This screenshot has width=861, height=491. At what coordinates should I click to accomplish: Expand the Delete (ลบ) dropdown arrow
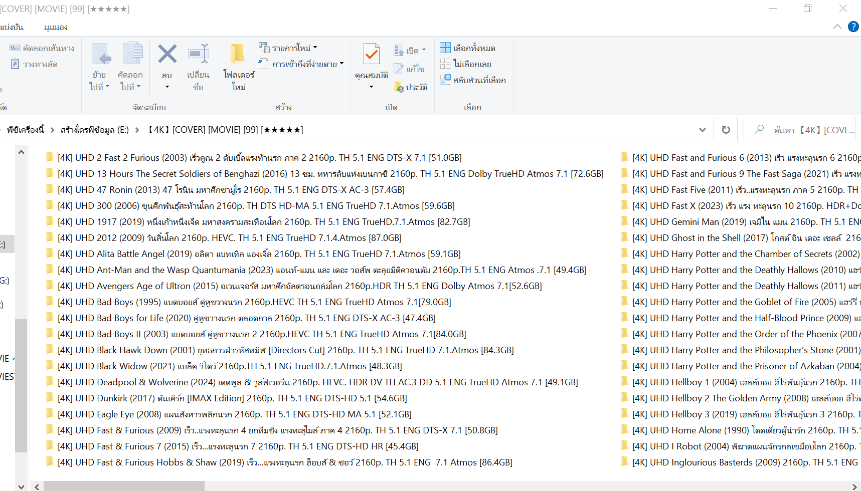click(x=167, y=87)
